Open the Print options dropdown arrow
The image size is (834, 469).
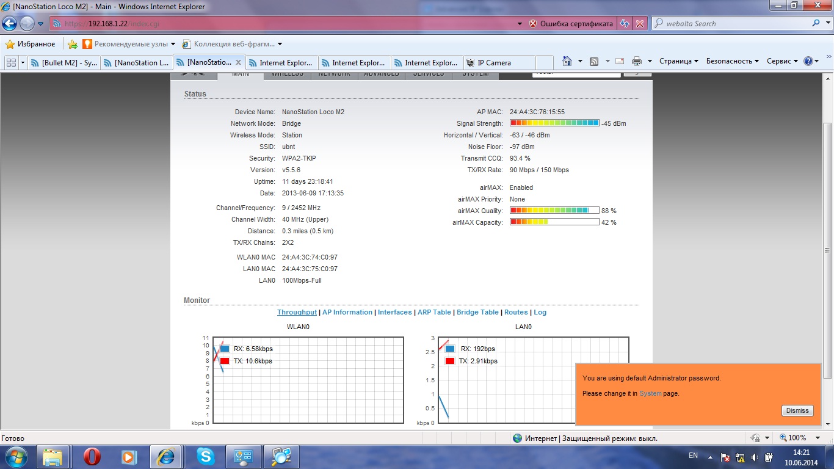(650, 61)
